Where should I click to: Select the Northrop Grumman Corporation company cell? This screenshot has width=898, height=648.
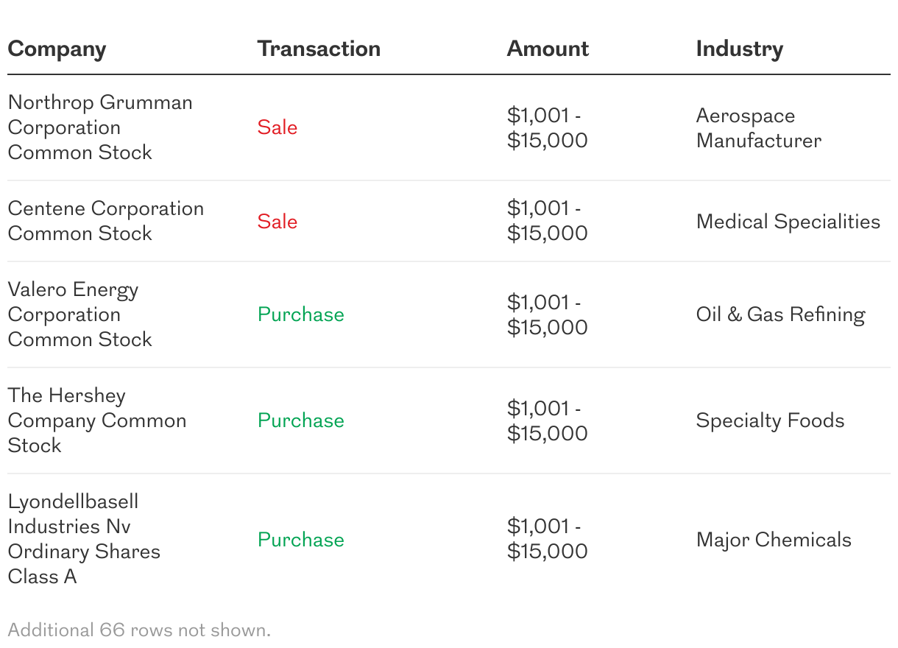[100, 127]
